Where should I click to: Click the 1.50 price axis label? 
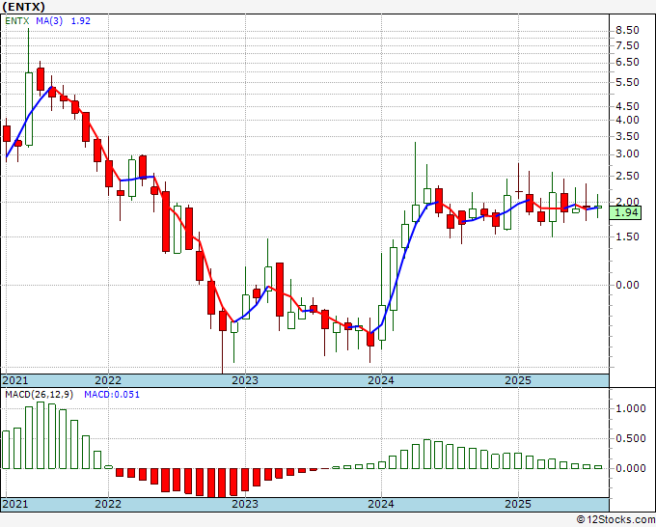point(628,236)
